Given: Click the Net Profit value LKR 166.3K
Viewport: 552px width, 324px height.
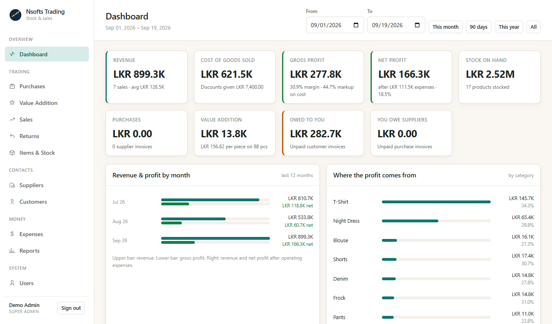Looking at the screenshot, I should tap(404, 75).
